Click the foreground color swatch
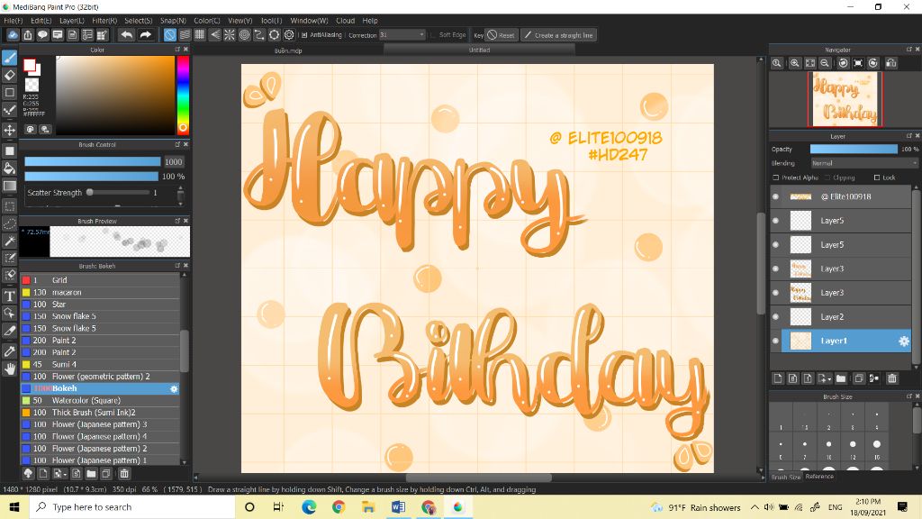The image size is (922, 519). point(30,65)
